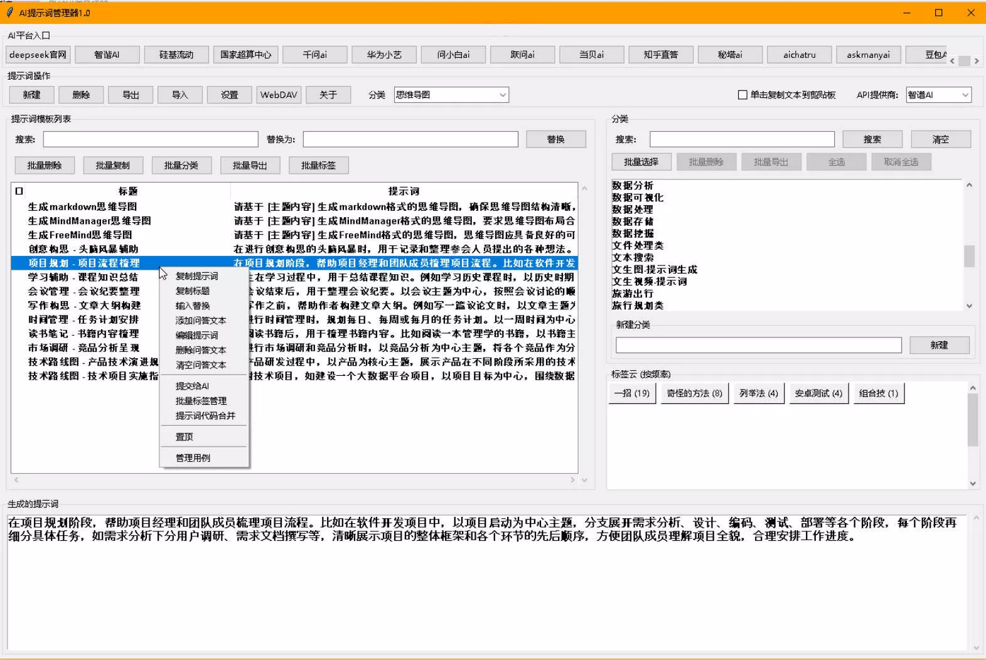
Task: Click the 批量选择 button in 分类 panel
Action: point(641,162)
